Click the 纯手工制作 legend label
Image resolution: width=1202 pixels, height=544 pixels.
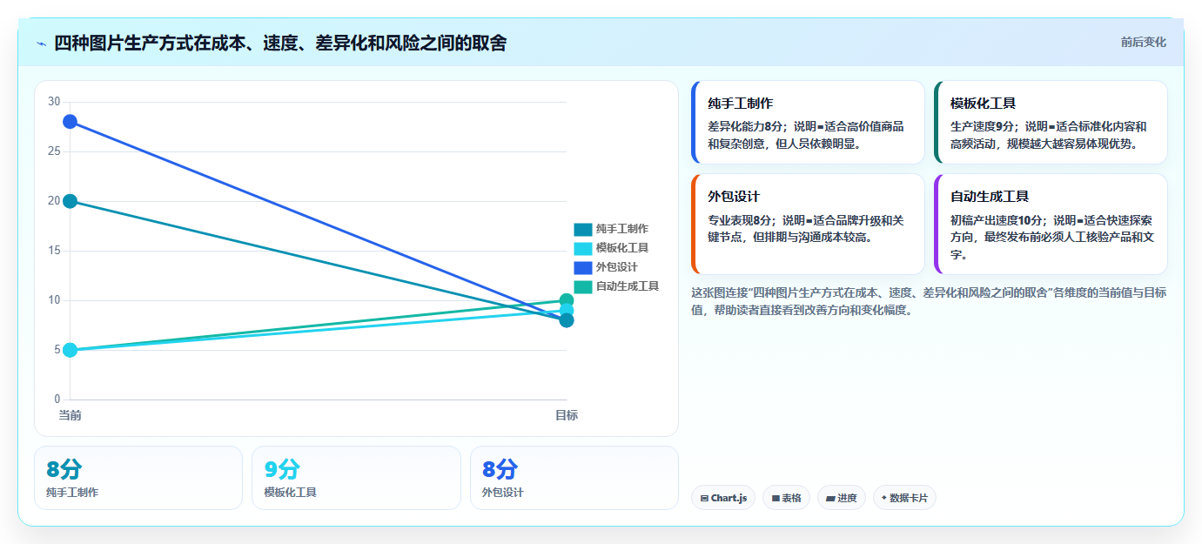click(x=621, y=229)
